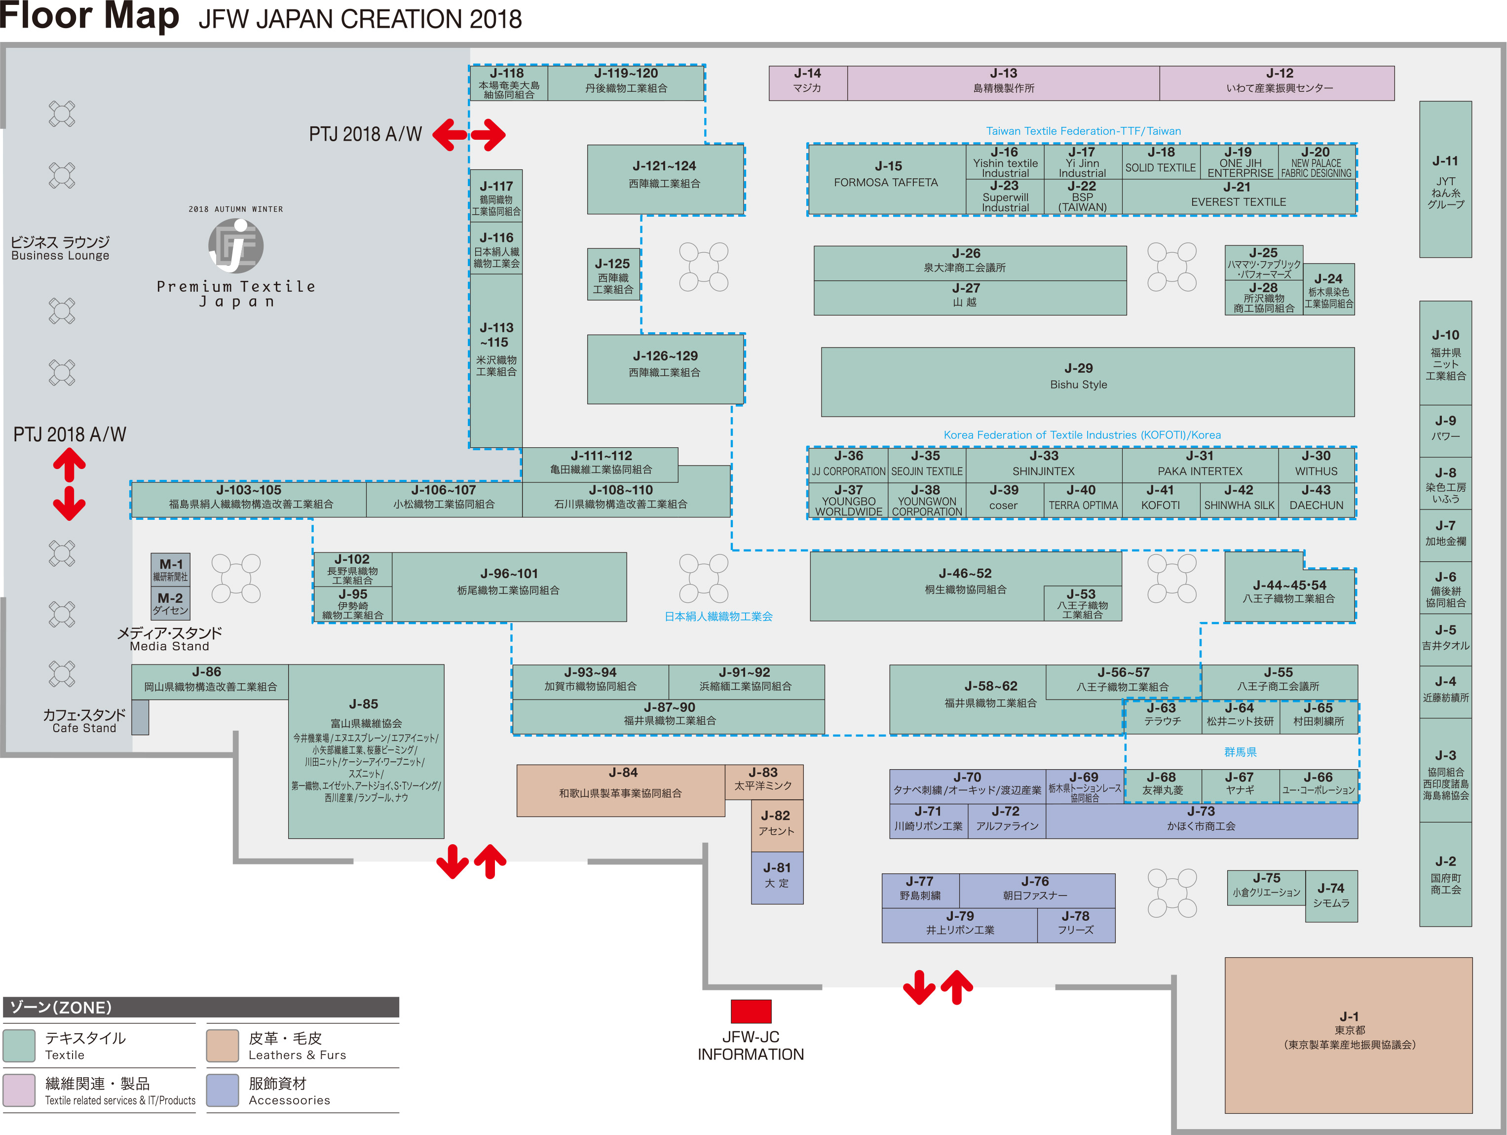The width and height of the screenshot is (1507, 1135).
Task: Click booth J-12 いわて産業振興センター
Action: (1278, 83)
